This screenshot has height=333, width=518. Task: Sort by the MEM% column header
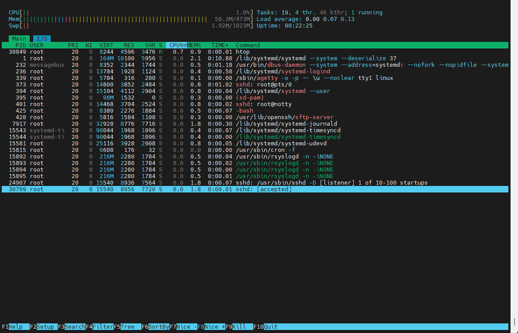point(194,45)
